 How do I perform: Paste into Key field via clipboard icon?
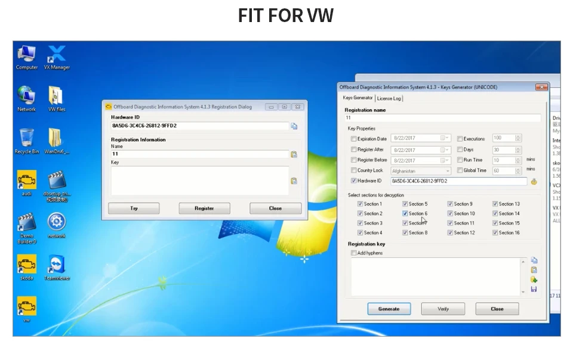tap(294, 181)
